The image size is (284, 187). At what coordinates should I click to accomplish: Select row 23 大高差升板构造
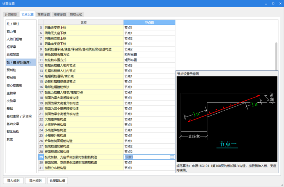coord(84,125)
